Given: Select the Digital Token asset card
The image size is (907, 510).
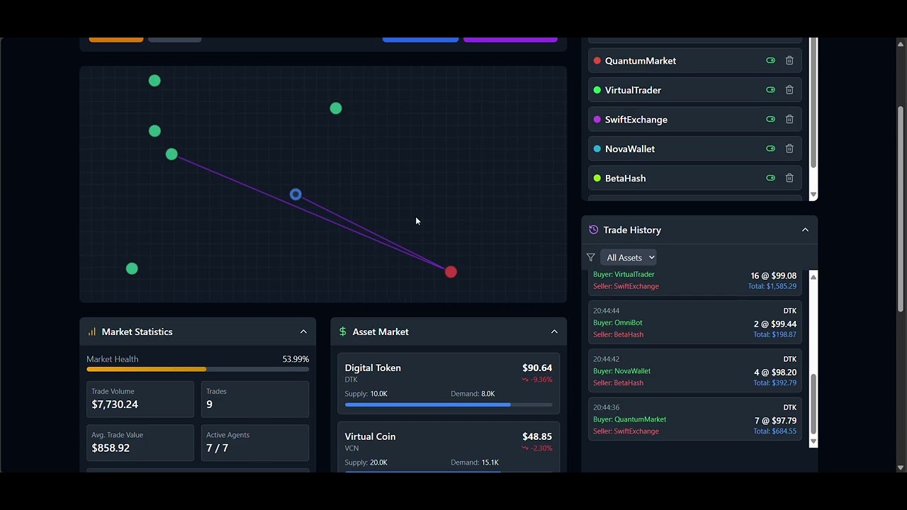Looking at the screenshot, I should 449,383.
